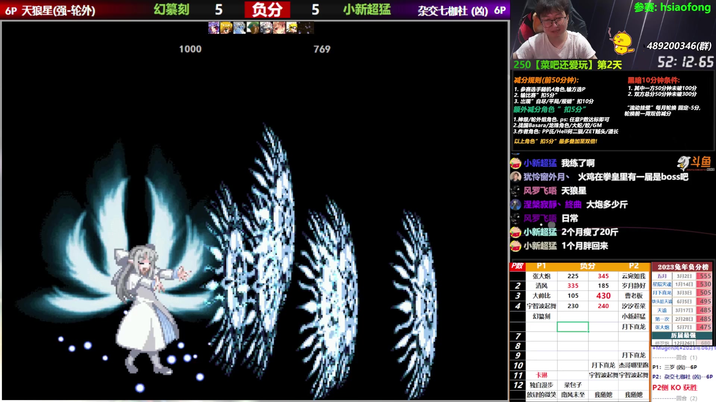The height and width of the screenshot is (402, 716).
Task: Select cell 岁月静好
Action: tap(634, 286)
